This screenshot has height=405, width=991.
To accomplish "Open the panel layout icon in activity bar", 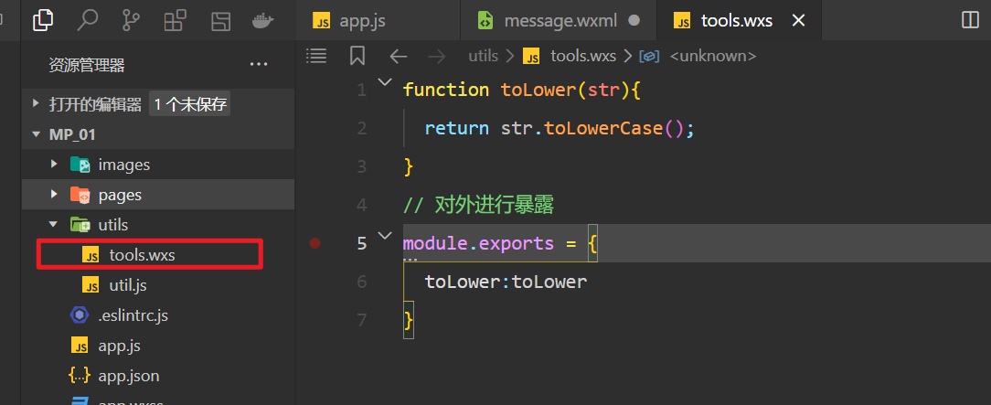I will tap(220, 21).
